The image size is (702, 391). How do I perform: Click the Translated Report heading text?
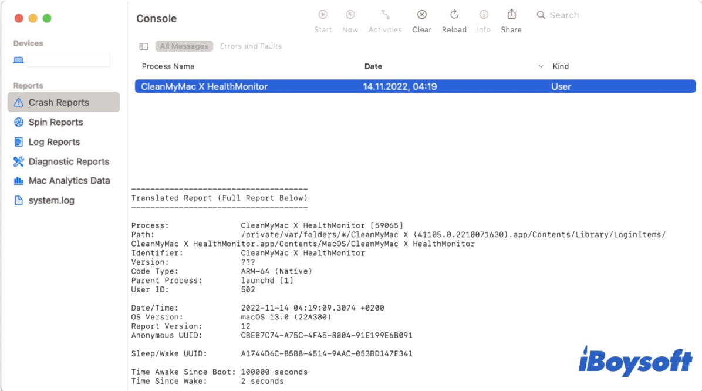[220, 198]
